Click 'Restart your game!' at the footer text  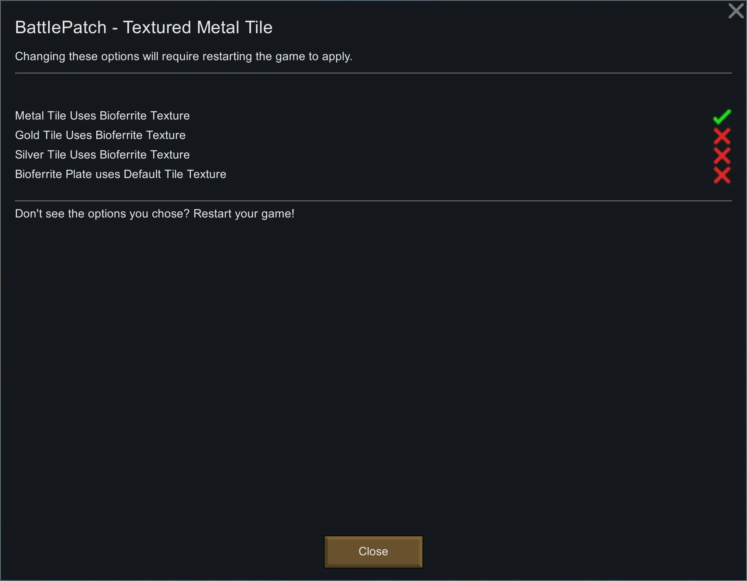(244, 214)
